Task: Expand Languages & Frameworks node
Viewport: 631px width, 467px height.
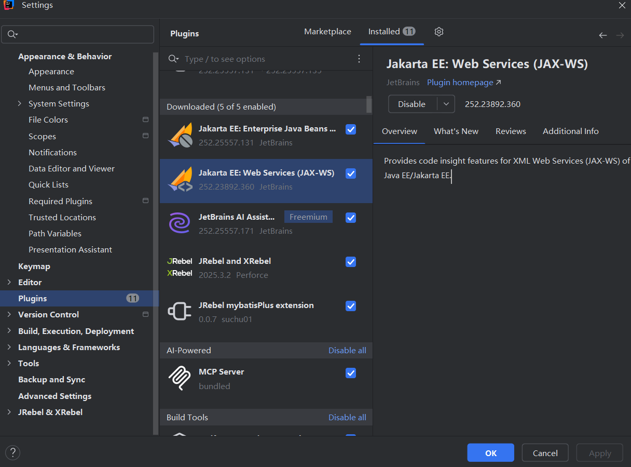Action: (9, 347)
